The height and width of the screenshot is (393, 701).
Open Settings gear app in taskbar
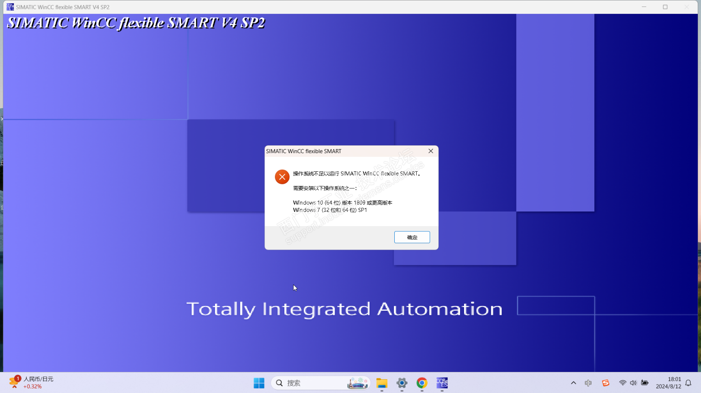402,383
